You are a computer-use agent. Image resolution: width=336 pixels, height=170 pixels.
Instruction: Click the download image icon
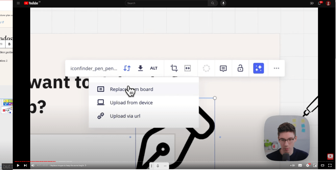[140, 68]
